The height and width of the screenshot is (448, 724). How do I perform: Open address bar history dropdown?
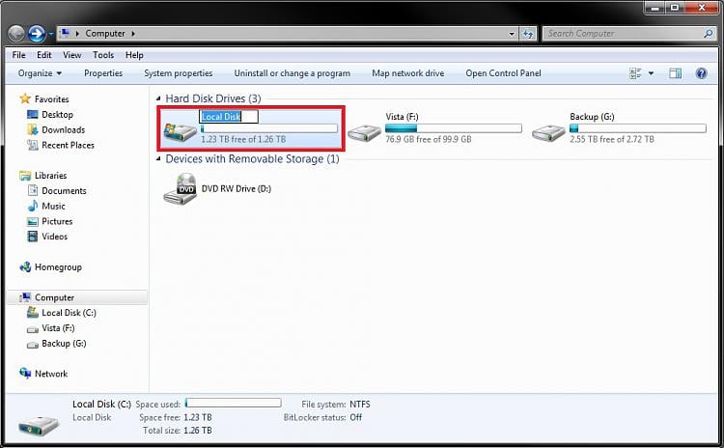pyautogui.click(x=512, y=34)
